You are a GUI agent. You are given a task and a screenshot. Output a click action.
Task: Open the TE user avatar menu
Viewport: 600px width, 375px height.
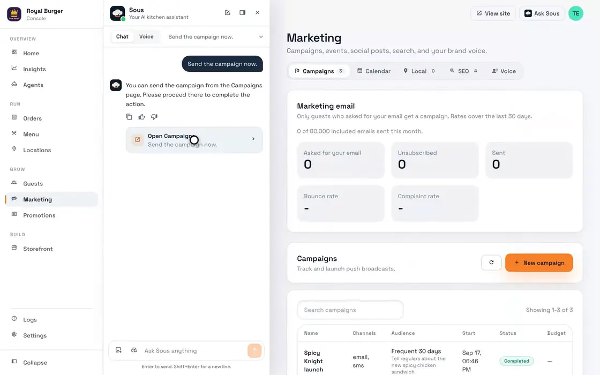pyautogui.click(x=575, y=13)
